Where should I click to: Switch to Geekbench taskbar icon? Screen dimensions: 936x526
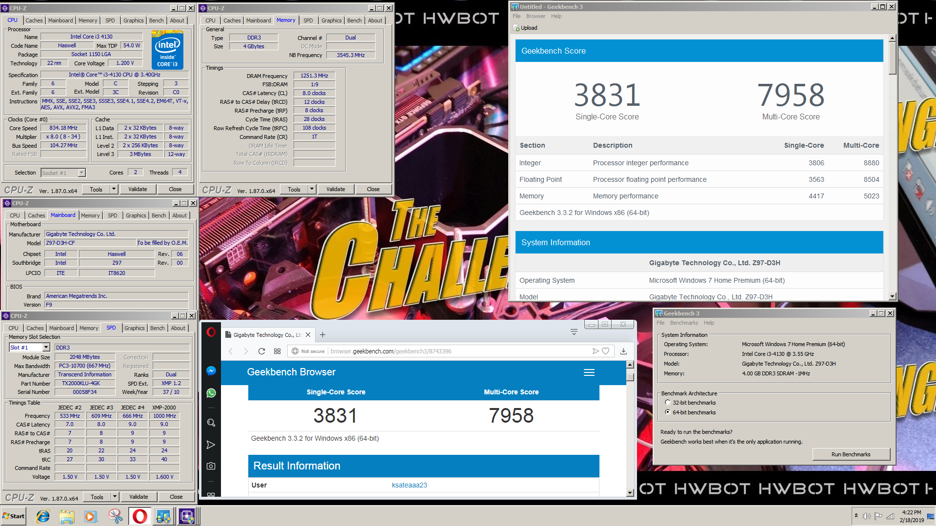[163, 516]
